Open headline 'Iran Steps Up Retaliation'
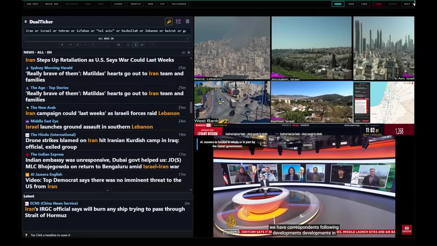This screenshot has height=246, width=437. pos(100,60)
